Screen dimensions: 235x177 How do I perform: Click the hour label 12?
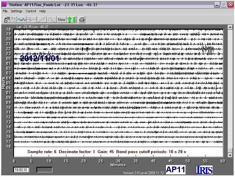(x=8, y=117)
